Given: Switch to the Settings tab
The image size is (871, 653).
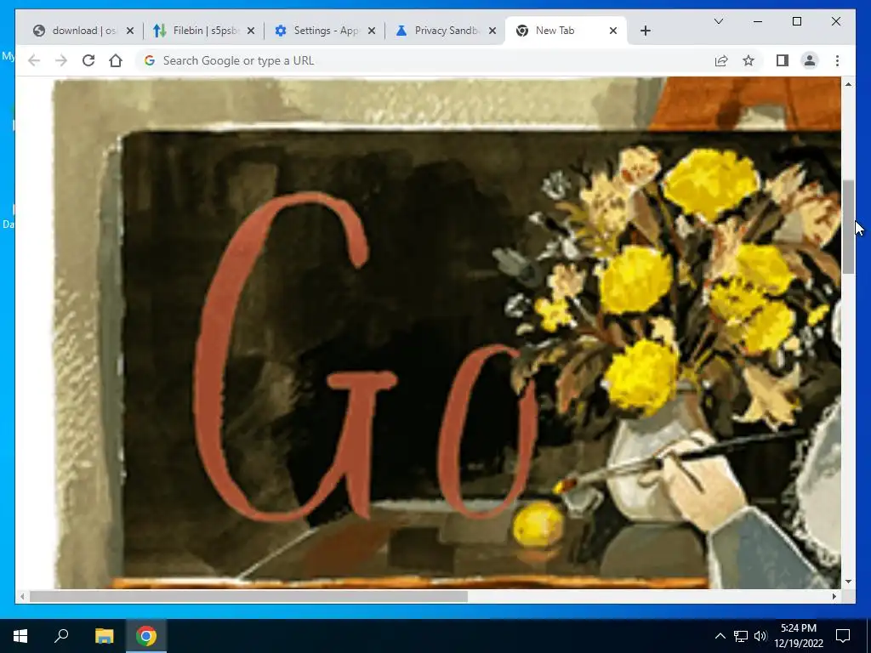Looking at the screenshot, I should tap(325, 31).
